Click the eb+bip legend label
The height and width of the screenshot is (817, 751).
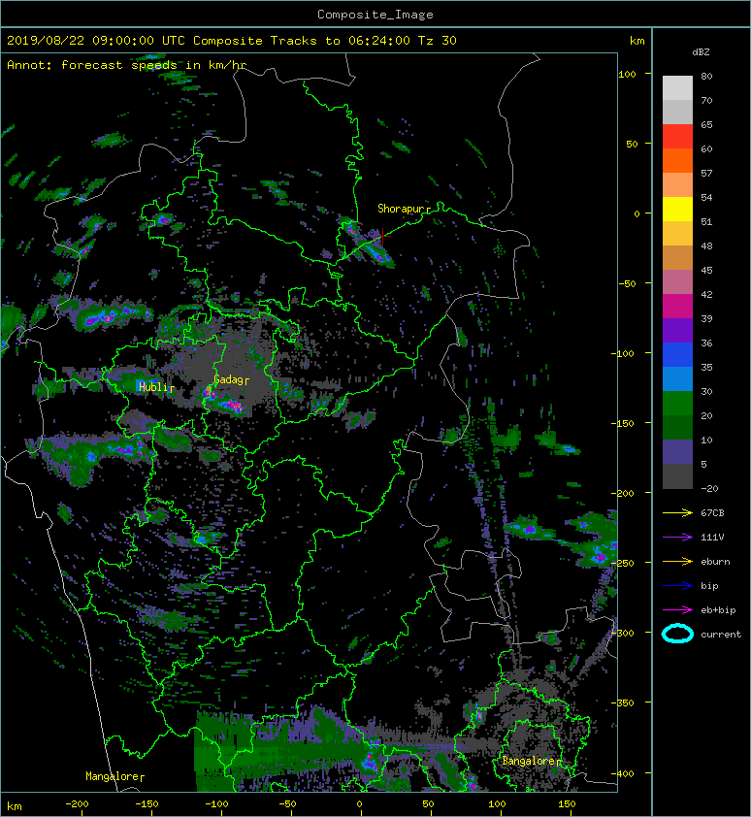(718, 610)
